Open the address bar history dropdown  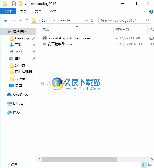tap(86, 20)
